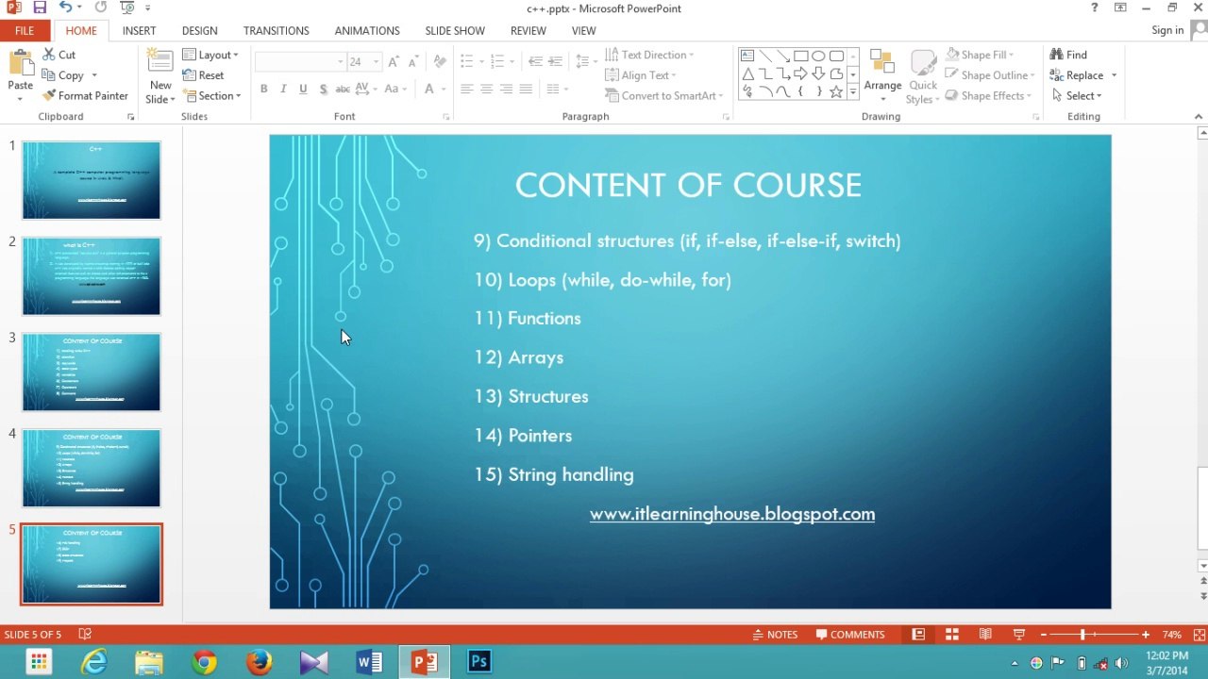Image resolution: width=1208 pixels, height=679 pixels.
Task: Start Slide Show from the status bar icon
Action: 1019,635
